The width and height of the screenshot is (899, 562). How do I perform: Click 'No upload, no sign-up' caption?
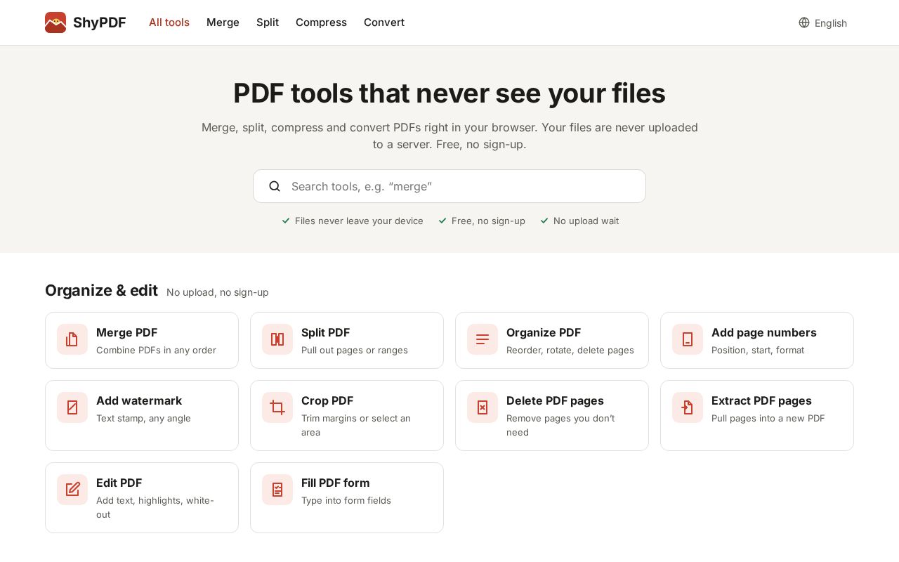pos(218,292)
